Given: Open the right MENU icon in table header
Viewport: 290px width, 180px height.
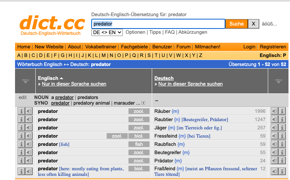Looking at the screenshot, I should point(278,81).
